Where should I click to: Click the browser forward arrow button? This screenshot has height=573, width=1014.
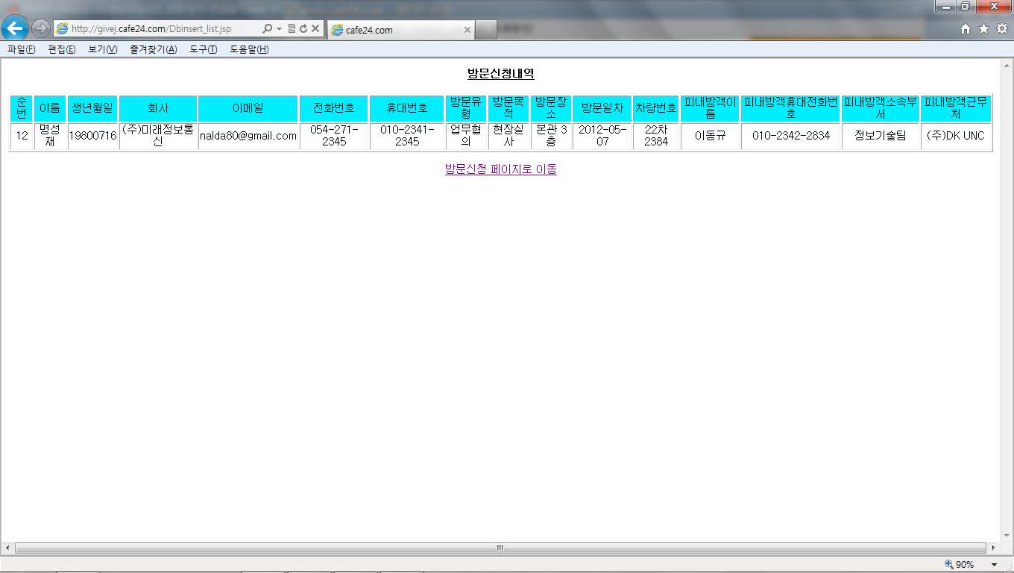[40, 28]
